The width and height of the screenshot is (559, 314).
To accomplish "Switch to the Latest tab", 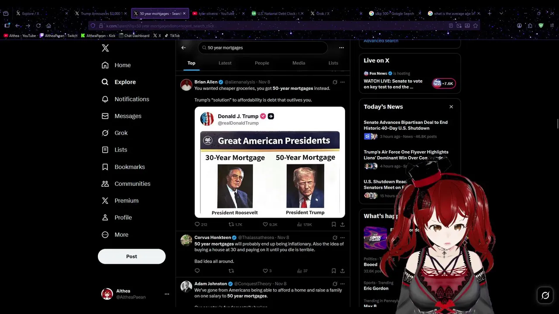I will [x=225, y=63].
